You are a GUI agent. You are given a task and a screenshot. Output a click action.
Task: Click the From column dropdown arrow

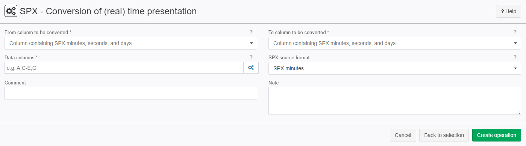(x=251, y=43)
